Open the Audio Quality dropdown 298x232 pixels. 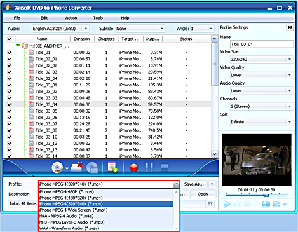tap(290, 91)
